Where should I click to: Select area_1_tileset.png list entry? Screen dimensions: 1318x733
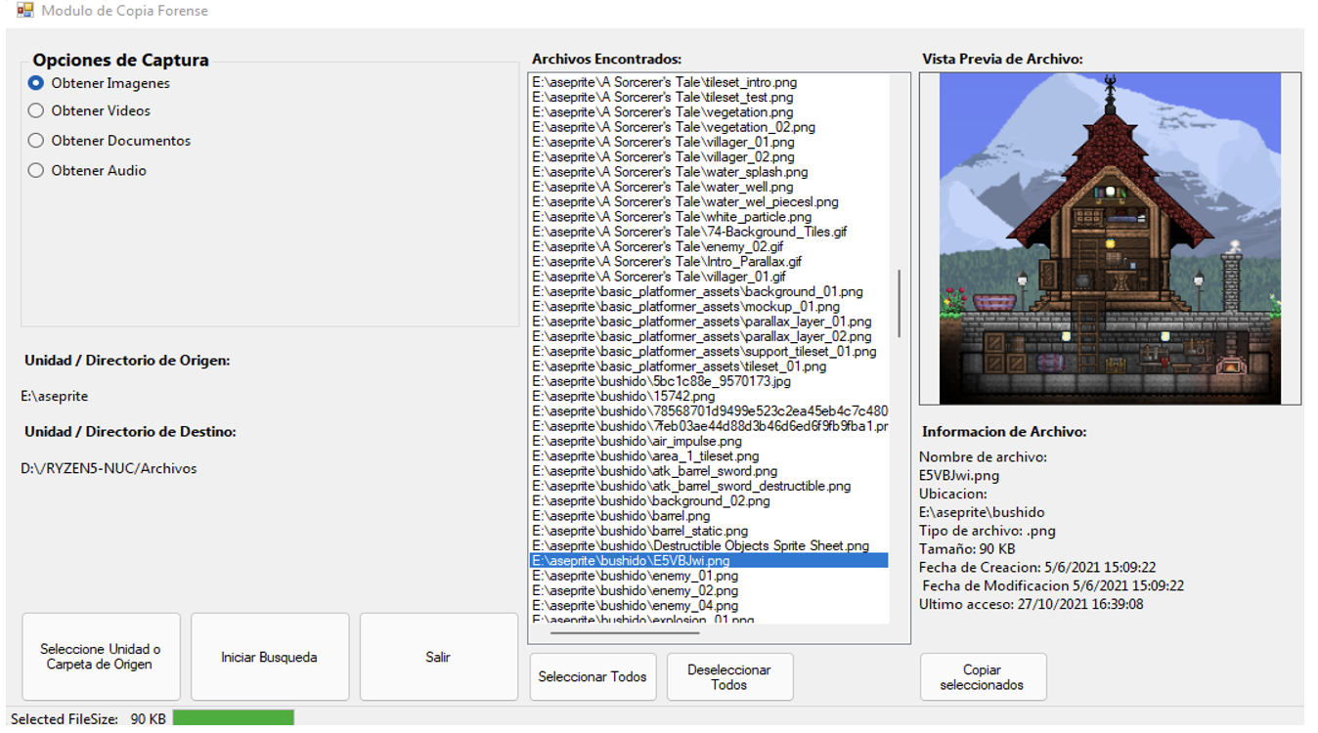(709, 456)
